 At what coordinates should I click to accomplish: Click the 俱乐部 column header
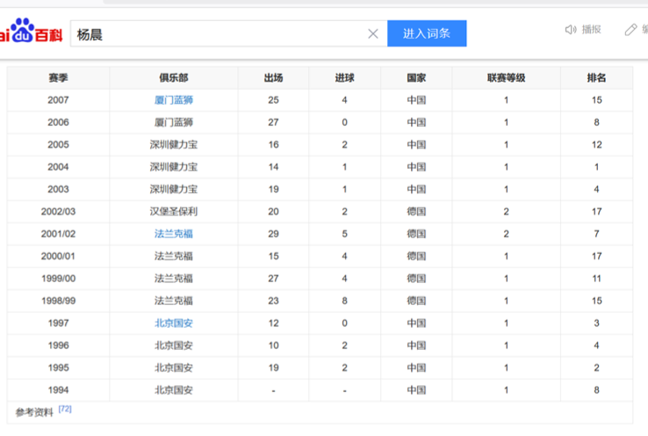(x=174, y=77)
